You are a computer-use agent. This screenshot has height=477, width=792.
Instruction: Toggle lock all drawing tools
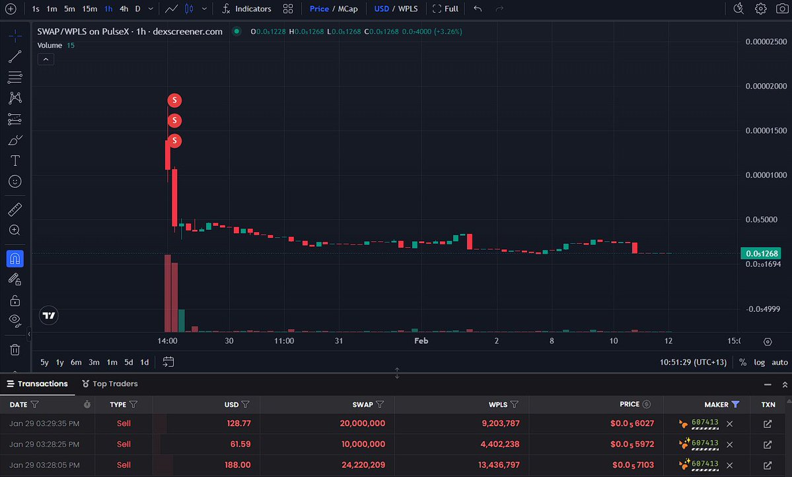coord(15,301)
